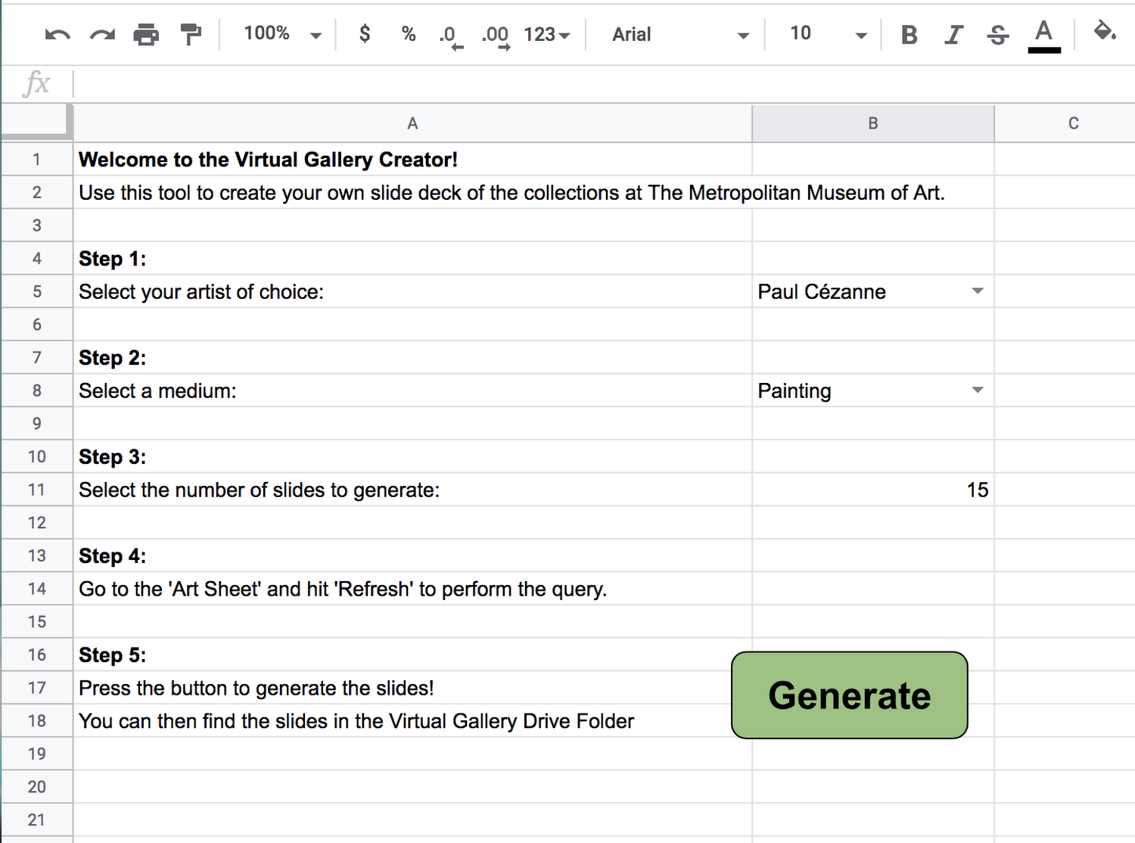Select cell with slide count 15
1135x843 pixels.
(873, 490)
